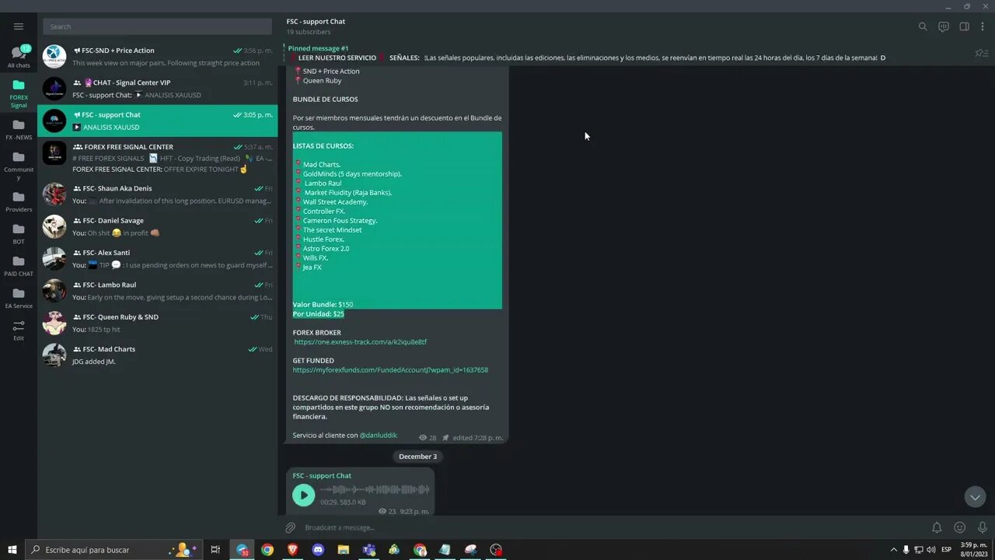The width and height of the screenshot is (995, 560).
Task: Click the attach file paperclip
Action: coord(290,527)
